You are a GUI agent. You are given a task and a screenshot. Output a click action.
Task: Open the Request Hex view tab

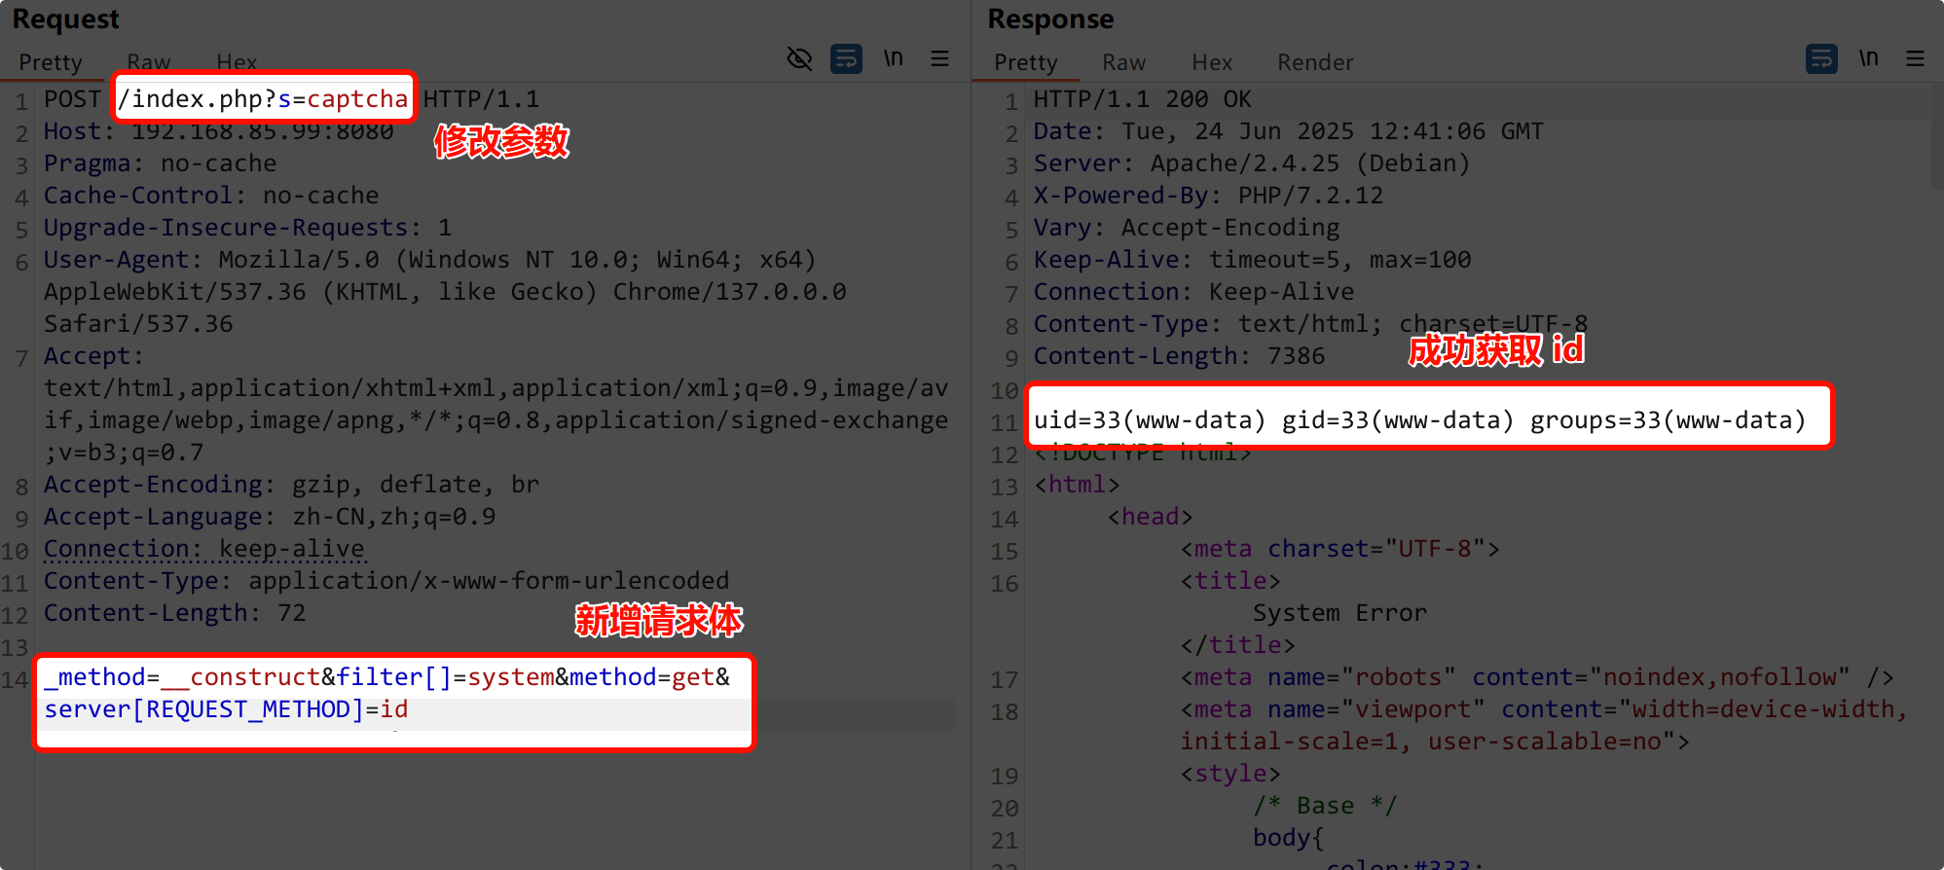pos(237,62)
